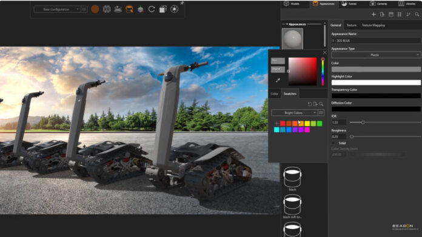The height and width of the screenshot is (237, 422).
Task: Select the gray sphere appearance thumbnail
Action: pyautogui.click(x=292, y=39)
